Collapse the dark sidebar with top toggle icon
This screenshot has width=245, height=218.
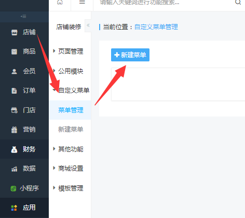[23, 17]
